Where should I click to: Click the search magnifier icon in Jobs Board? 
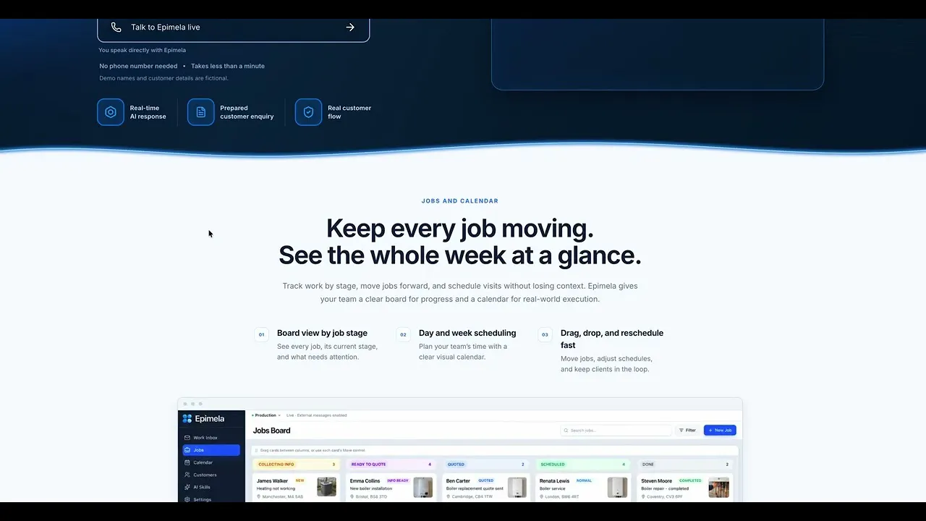566,431
